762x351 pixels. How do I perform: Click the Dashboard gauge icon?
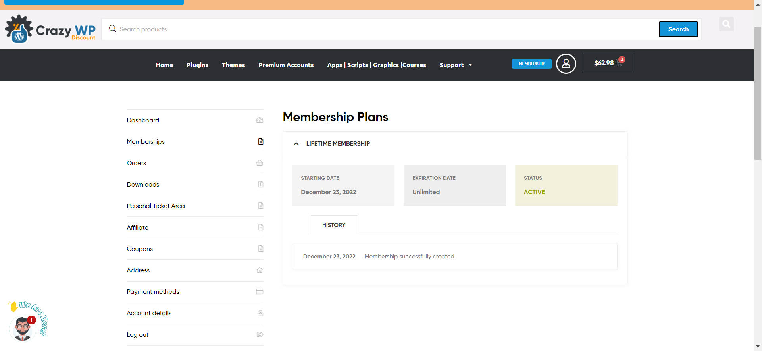pyautogui.click(x=260, y=120)
